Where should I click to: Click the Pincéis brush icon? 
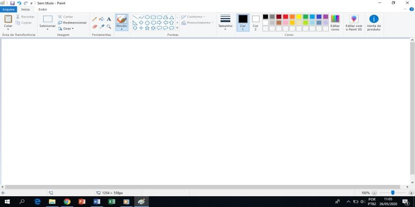[122, 19]
